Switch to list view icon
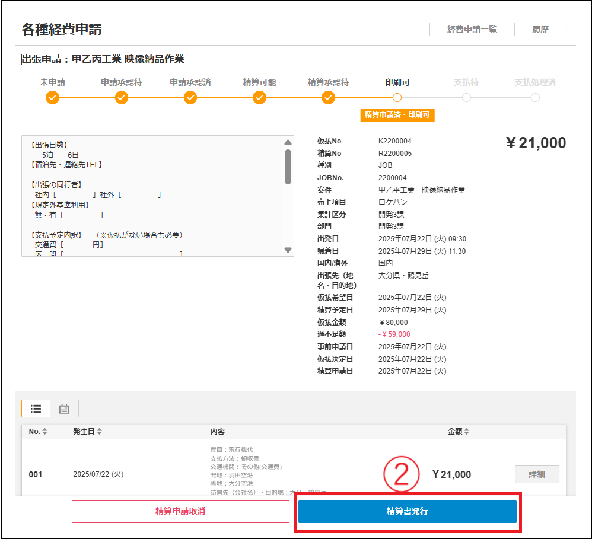 click(36, 409)
